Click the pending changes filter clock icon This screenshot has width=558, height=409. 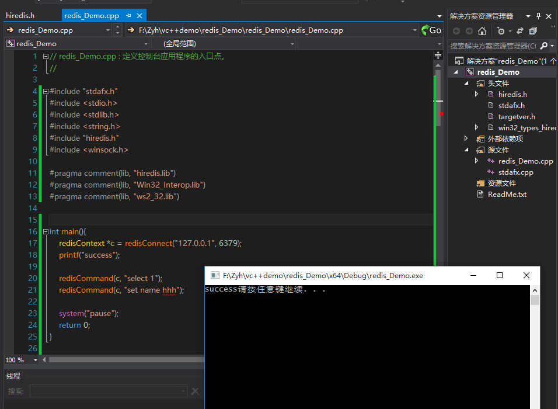(501, 31)
